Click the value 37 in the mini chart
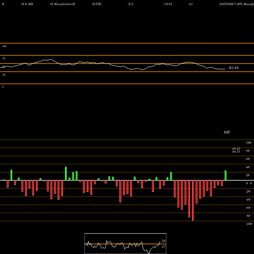Viewport: 254px width, 254px height. 164,247
